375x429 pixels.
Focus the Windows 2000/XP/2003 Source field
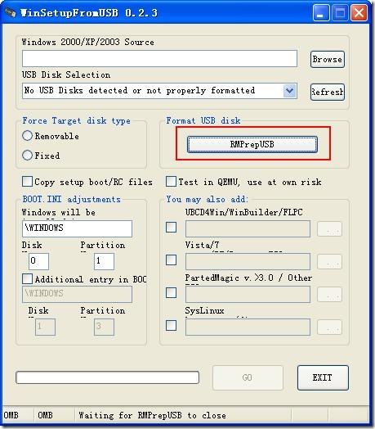click(x=159, y=58)
